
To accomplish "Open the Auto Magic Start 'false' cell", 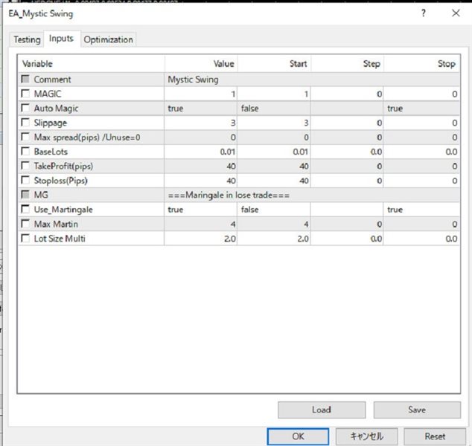I will coord(274,109).
